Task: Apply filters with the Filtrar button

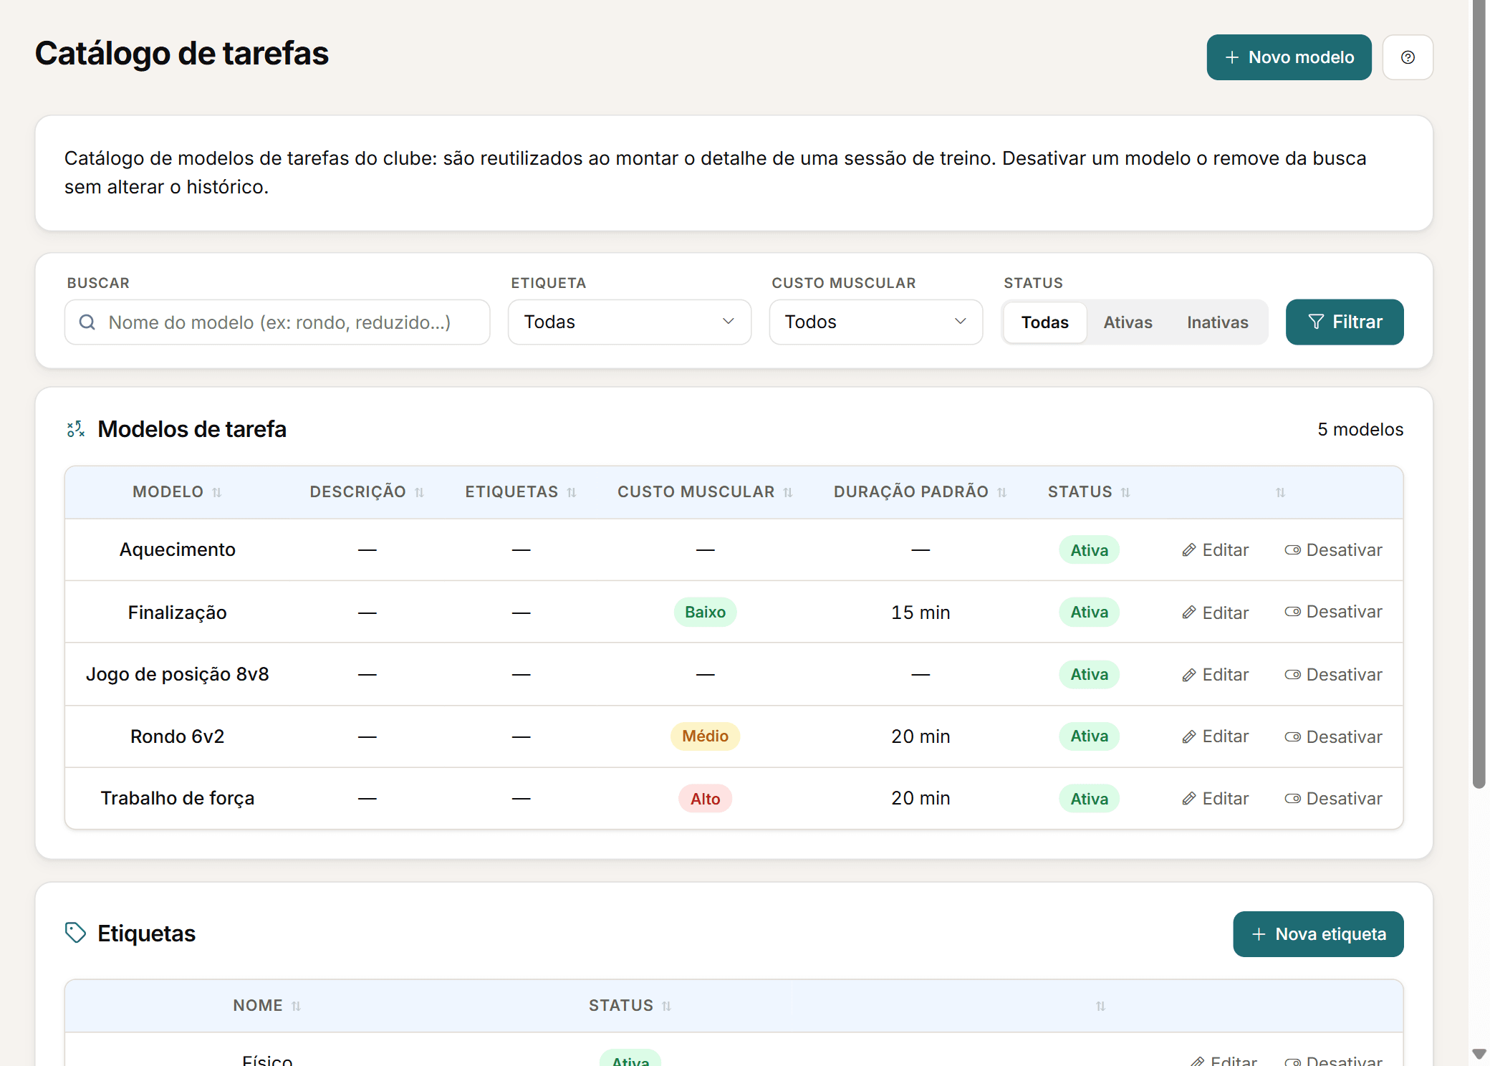Action: [1344, 322]
